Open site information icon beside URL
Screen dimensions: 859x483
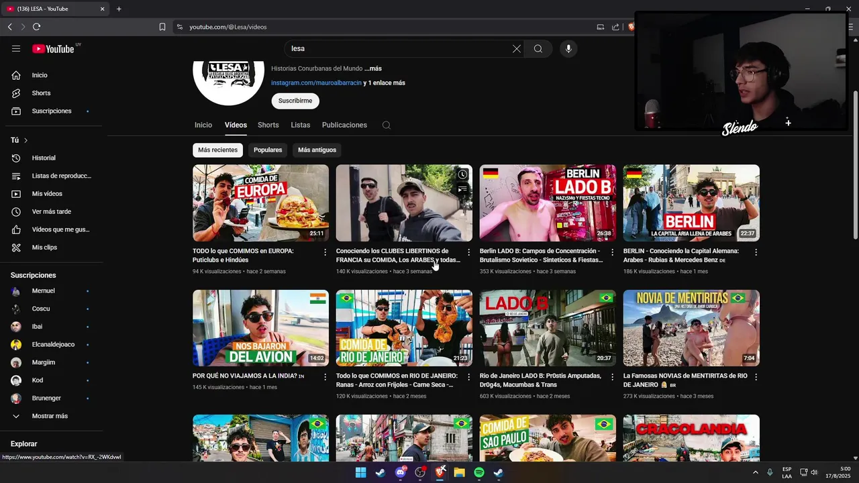click(x=179, y=27)
